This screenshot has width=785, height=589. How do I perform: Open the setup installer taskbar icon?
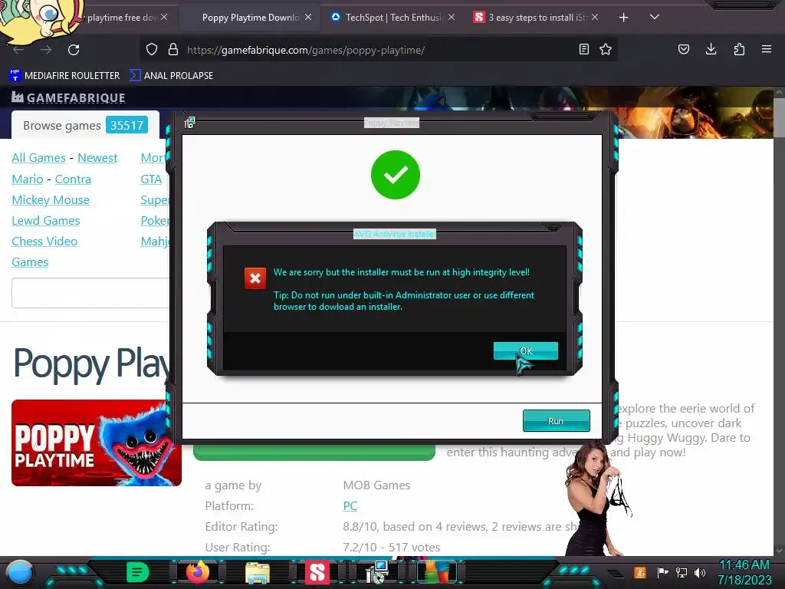tap(376, 572)
